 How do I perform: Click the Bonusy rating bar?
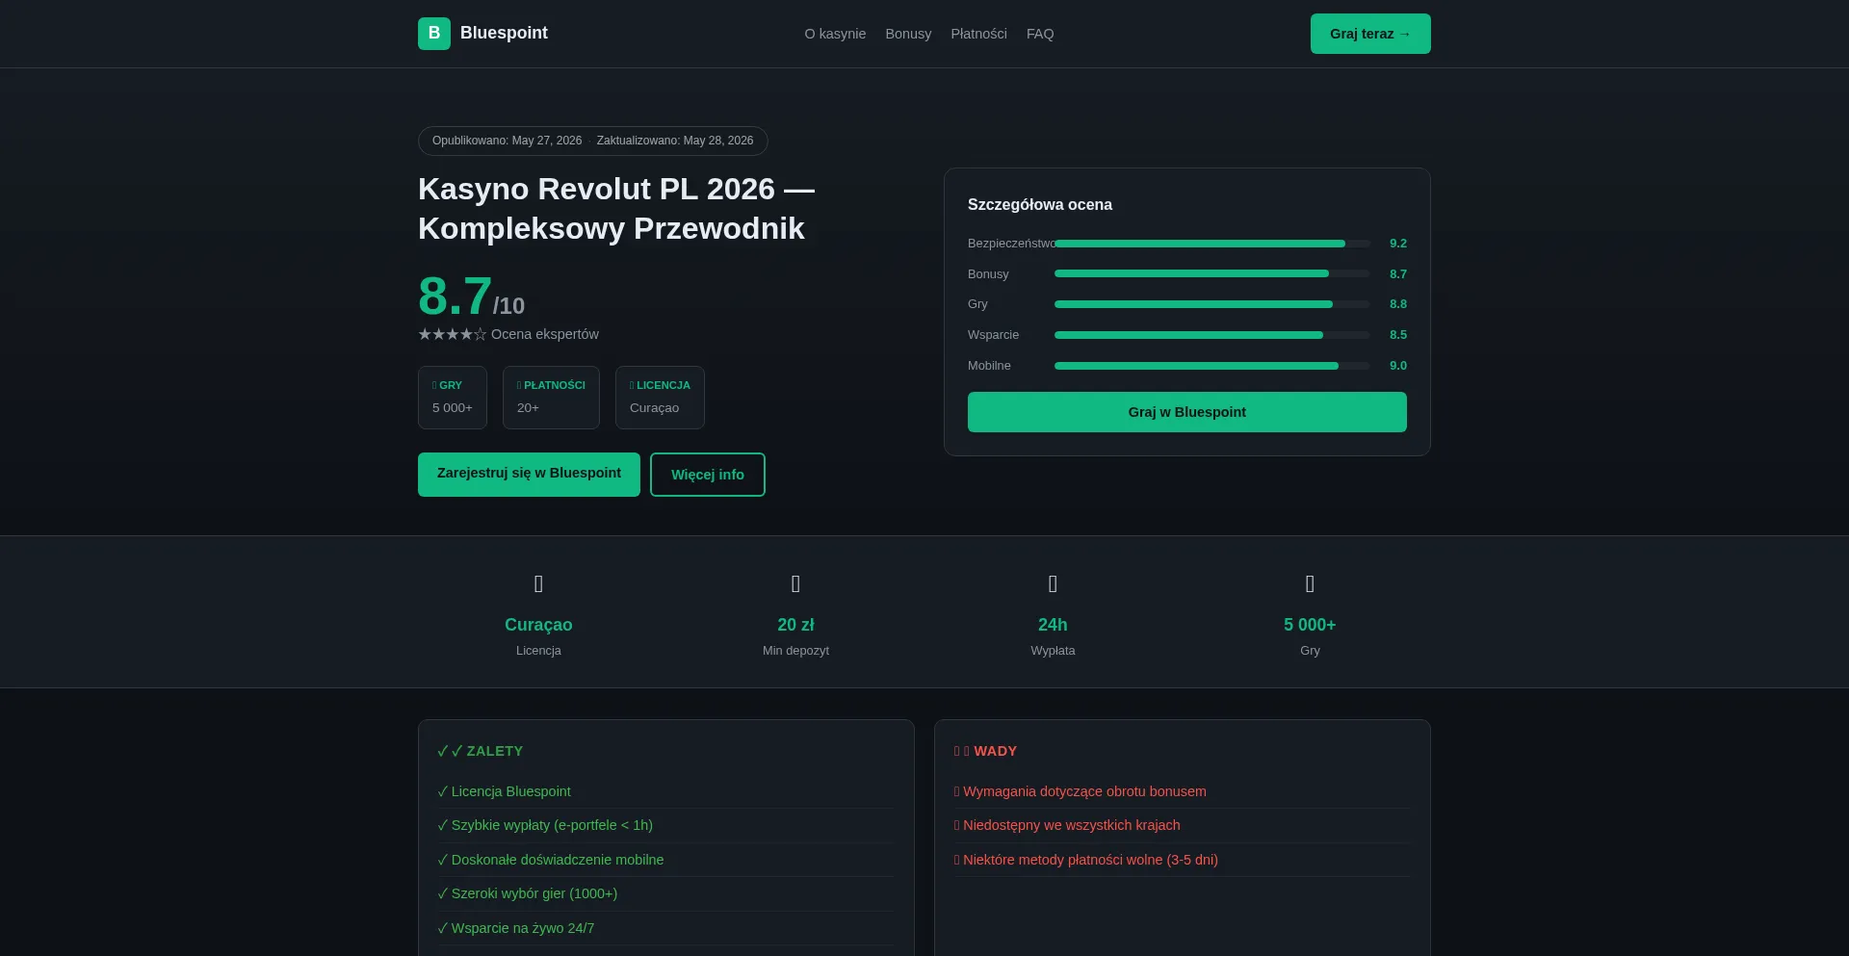click(1211, 273)
